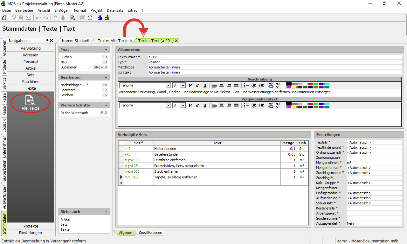Set center alignment in the Beschreibung toolbar
Viewport: 407px width, 244px height.
(222, 85)
